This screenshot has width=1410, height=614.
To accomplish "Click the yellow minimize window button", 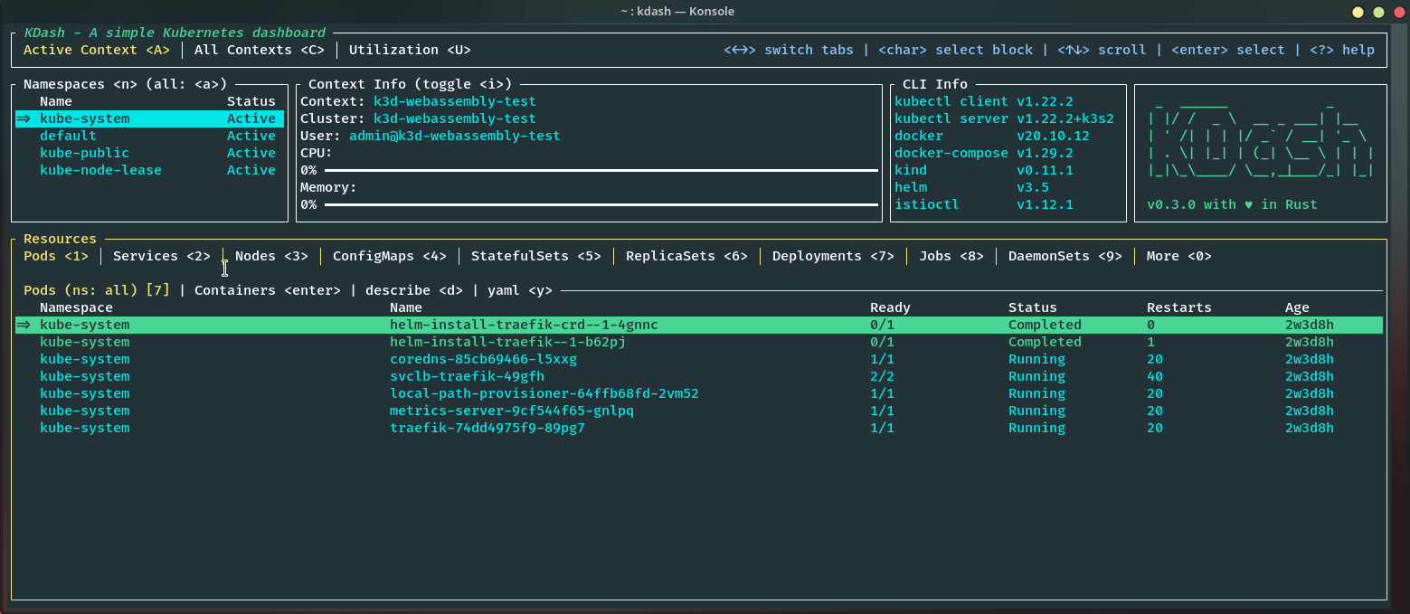I will tap(1358, 12).
